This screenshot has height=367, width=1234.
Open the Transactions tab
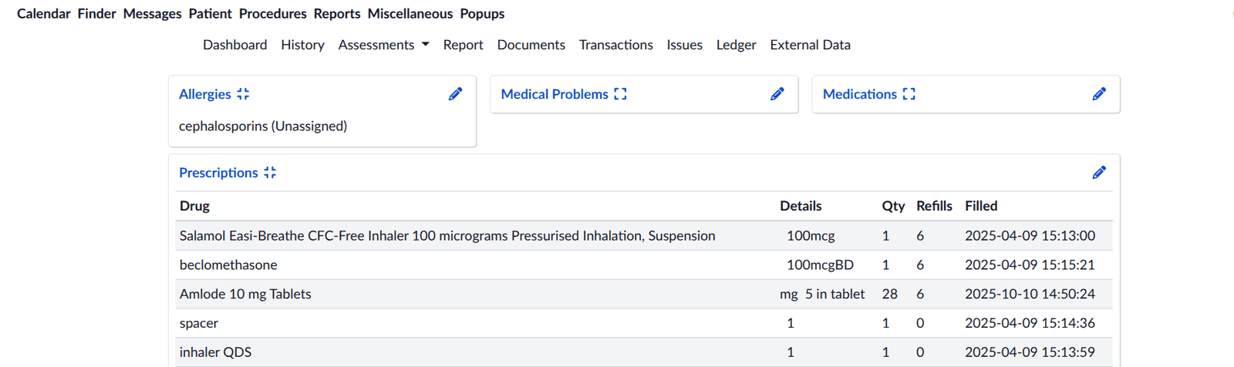pos(615,45)
